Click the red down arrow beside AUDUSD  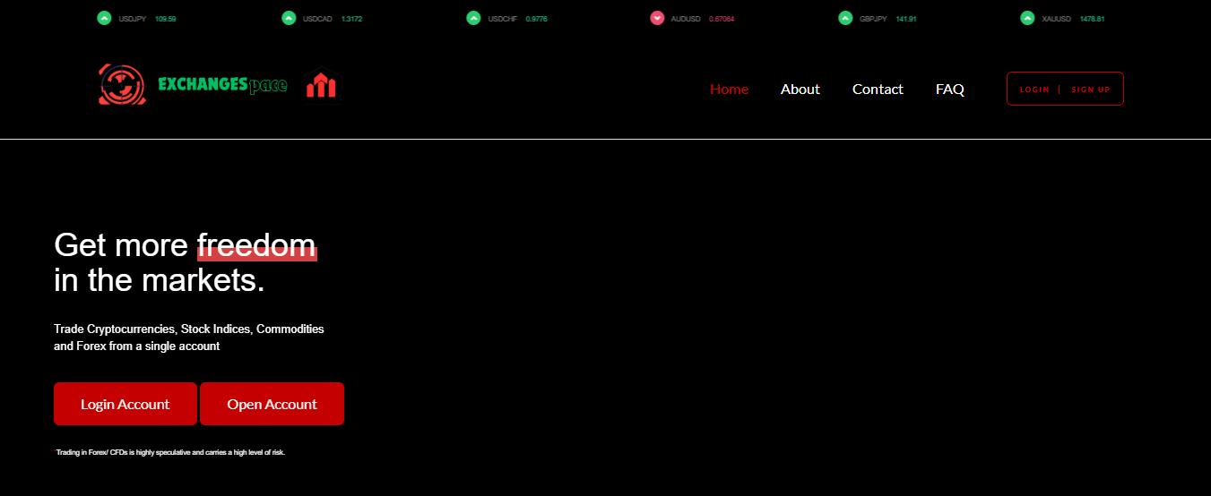pos(657,18)
